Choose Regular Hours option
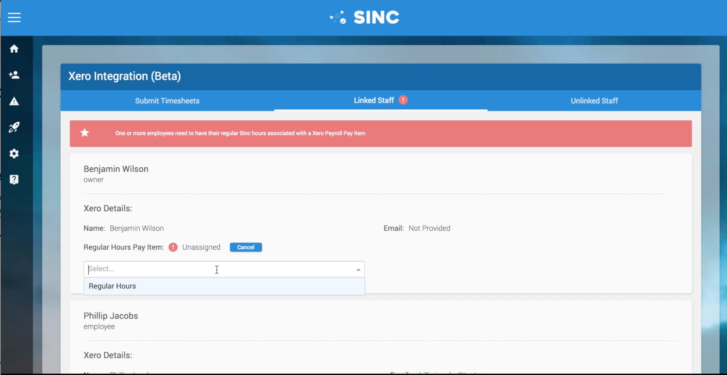This screenshot has width=727, height=375. pyautogui.click(x=224, y=286)
